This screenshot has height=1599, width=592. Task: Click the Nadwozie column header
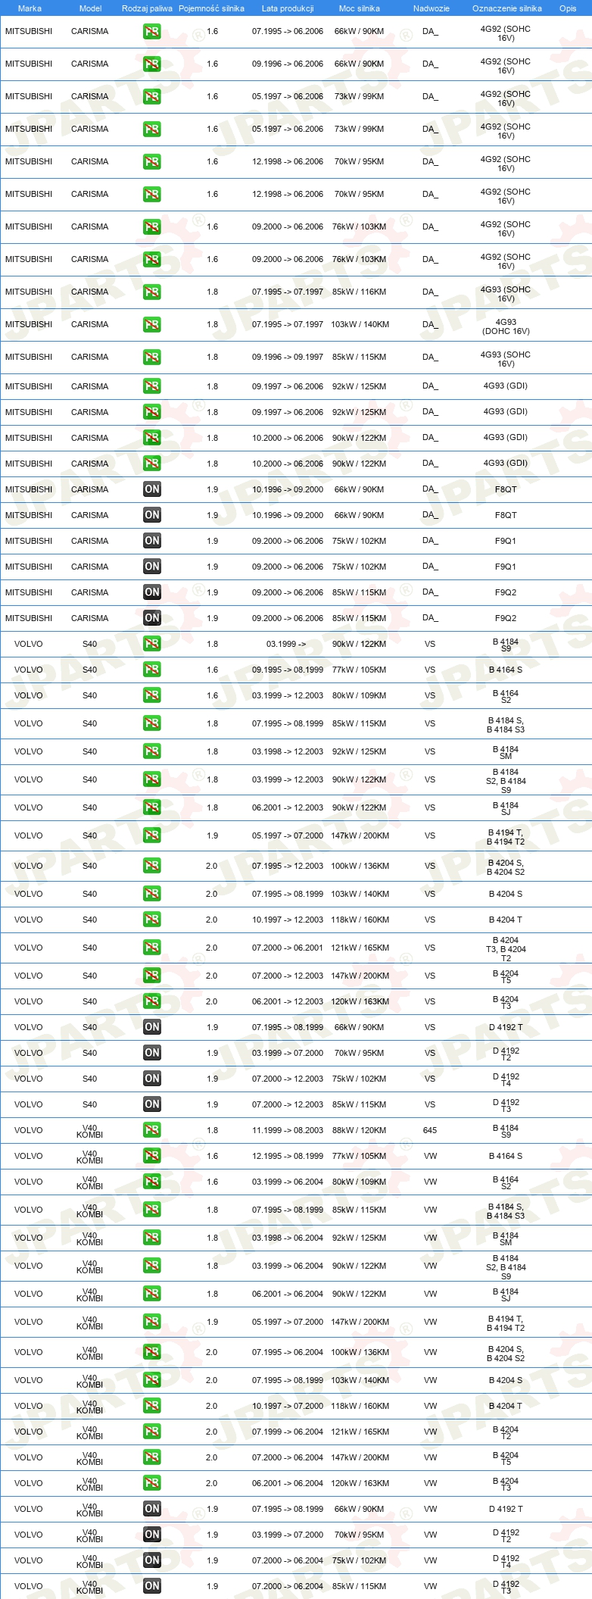432,8
